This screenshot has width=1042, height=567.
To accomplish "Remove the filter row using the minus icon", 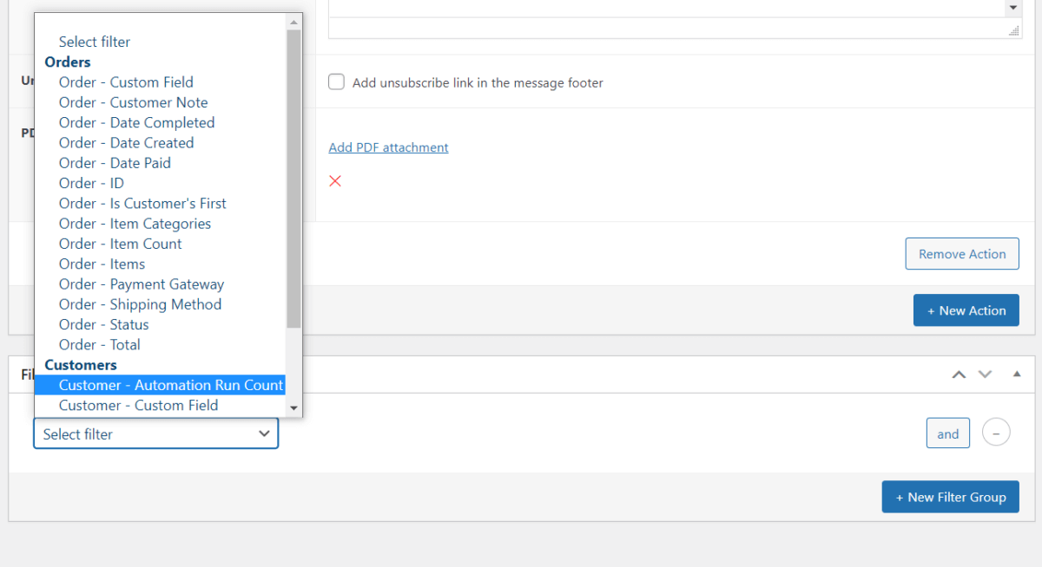I will 996,432.
